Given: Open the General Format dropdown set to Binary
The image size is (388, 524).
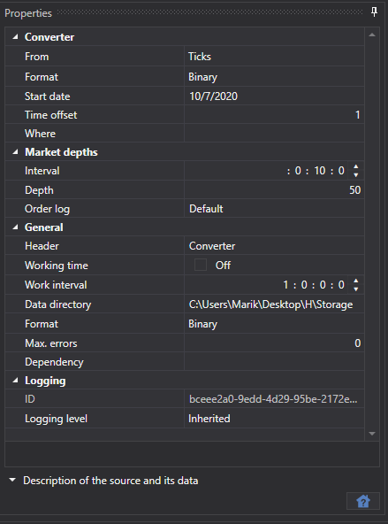Looking at the screenshot, I should pyautogui.click(x=274, y=323).
